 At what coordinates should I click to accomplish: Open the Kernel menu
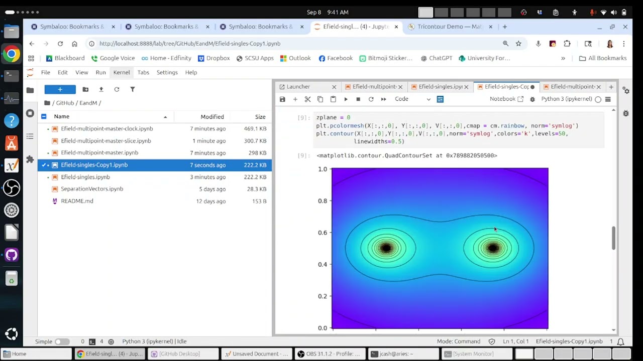click(122, 72)
